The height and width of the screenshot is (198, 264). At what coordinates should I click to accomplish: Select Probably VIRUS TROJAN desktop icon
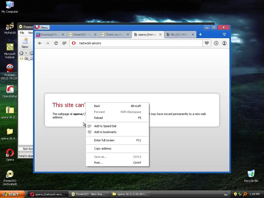tap(10, 72)
